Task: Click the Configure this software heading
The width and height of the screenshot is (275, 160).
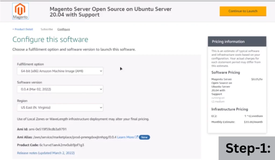Action: (50, 39)
